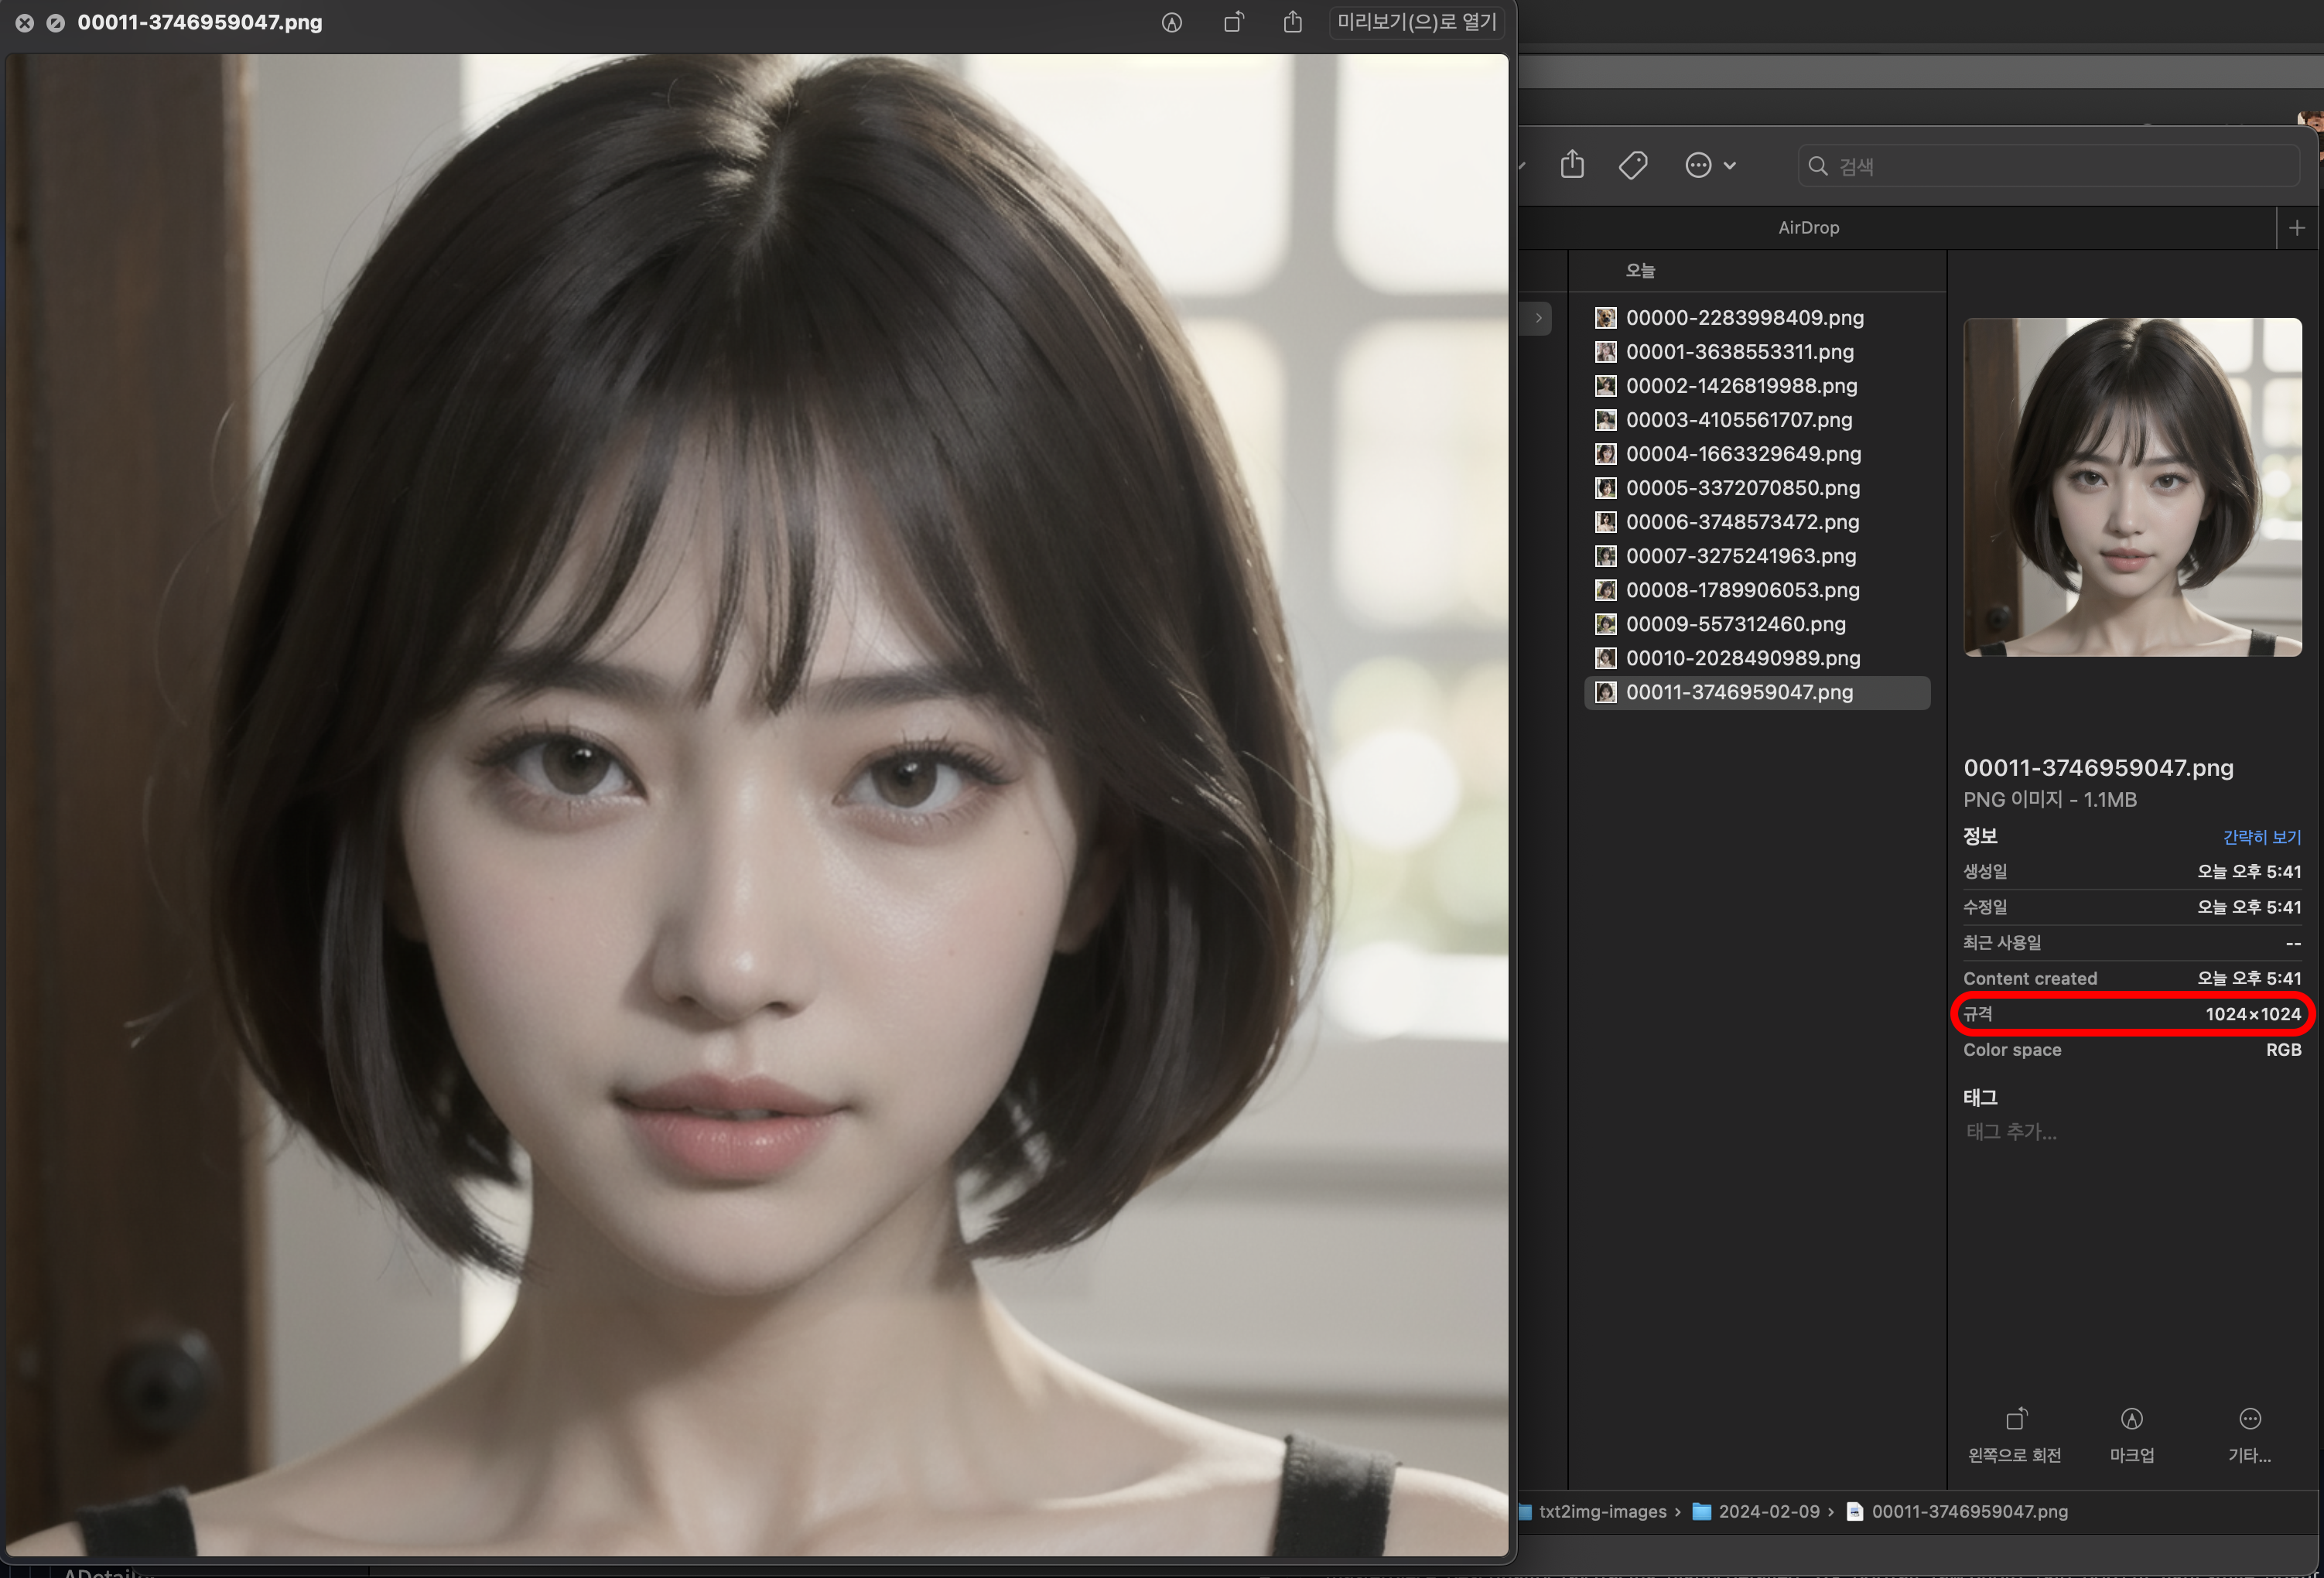Click the Finder toolbar share icon
This screenshot has height=1578, width=2324.
[1572, 165]
